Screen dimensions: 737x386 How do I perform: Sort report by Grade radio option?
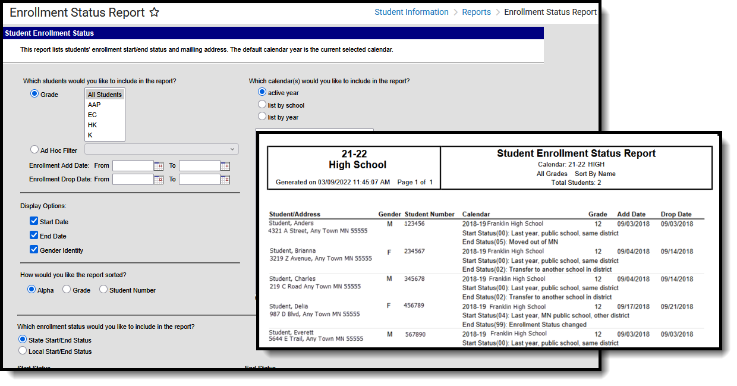point(67,290)
